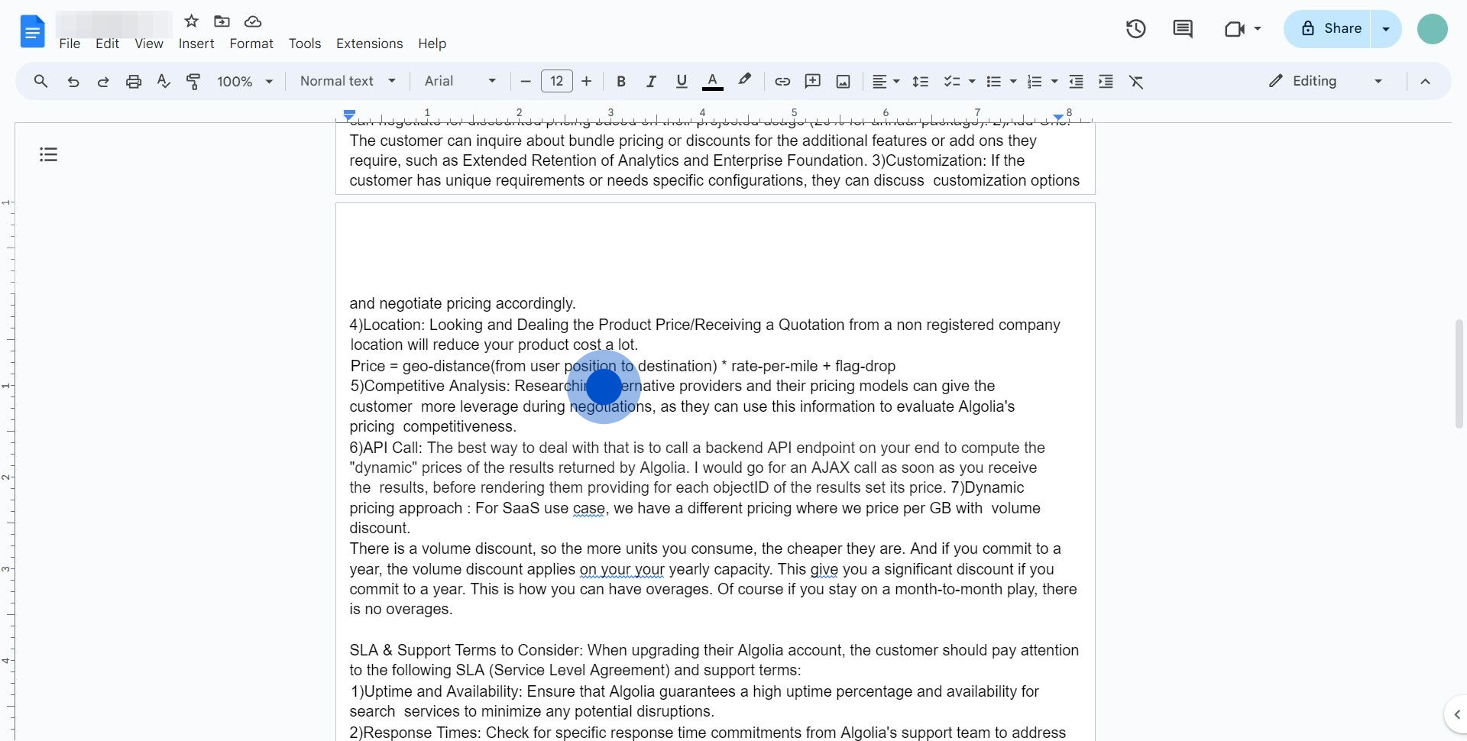
Task: Toggle italic formatting
Action: [x=651, y=81]
